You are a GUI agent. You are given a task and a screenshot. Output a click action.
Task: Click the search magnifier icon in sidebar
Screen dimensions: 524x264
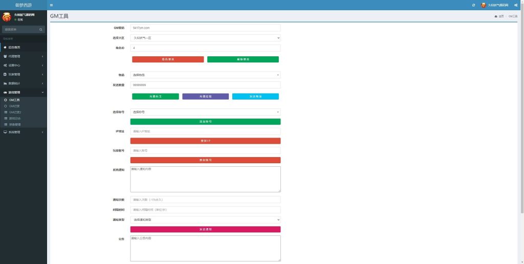click(x=41, y=30)
